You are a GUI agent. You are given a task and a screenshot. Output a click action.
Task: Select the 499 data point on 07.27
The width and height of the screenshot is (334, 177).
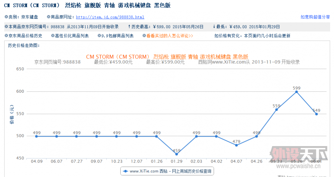point(76,136)
